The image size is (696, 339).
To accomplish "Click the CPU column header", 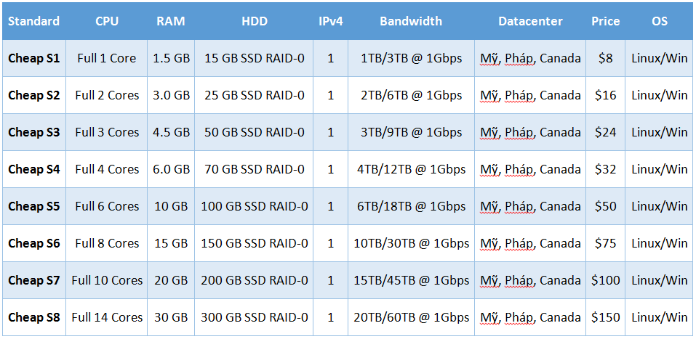I will 107,21.
